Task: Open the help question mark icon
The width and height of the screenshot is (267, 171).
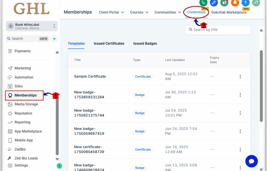Action: (245, 2)
